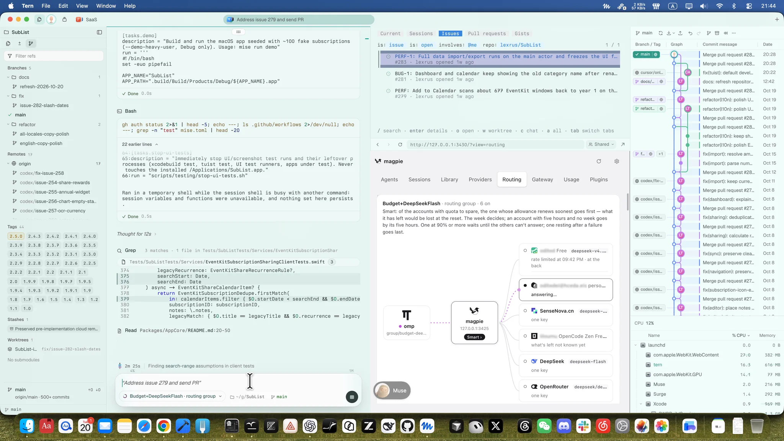Switch to the Gists tab

click(522, 34)
